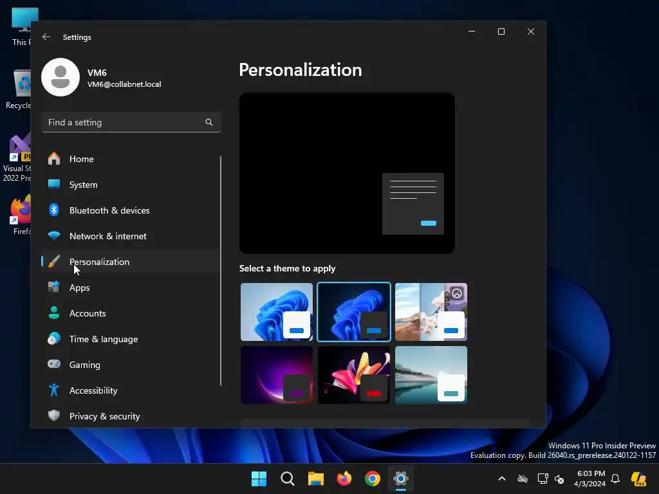The image size is (659, 494).
Task: Open the System settings page
Action: coord(130,185)
